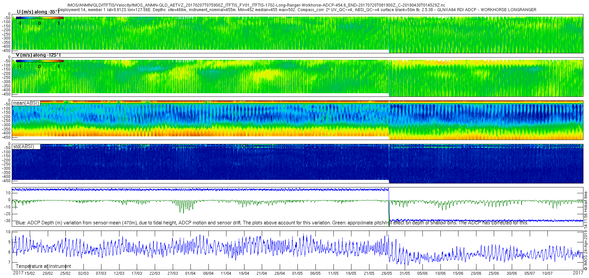Click the '2017' year label before 15/02
This screenshot has height=278, width=589.
click(18, 273)
